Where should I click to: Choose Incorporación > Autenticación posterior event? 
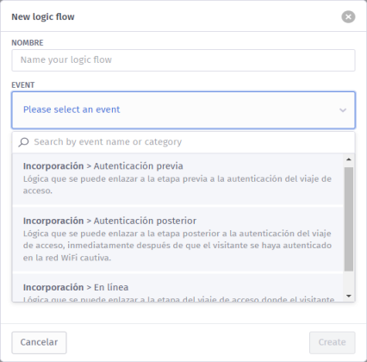177,240
